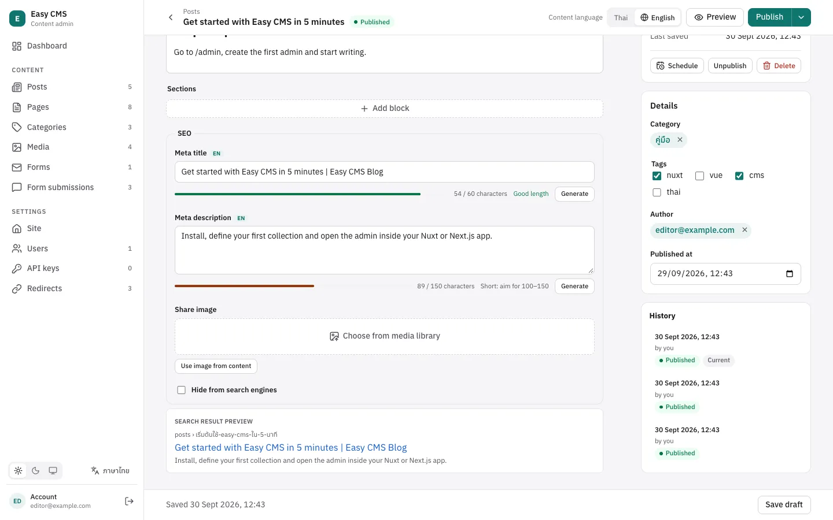Enable Hide from search engines
The width and height of the screenshot is (833, 520).
182,390
